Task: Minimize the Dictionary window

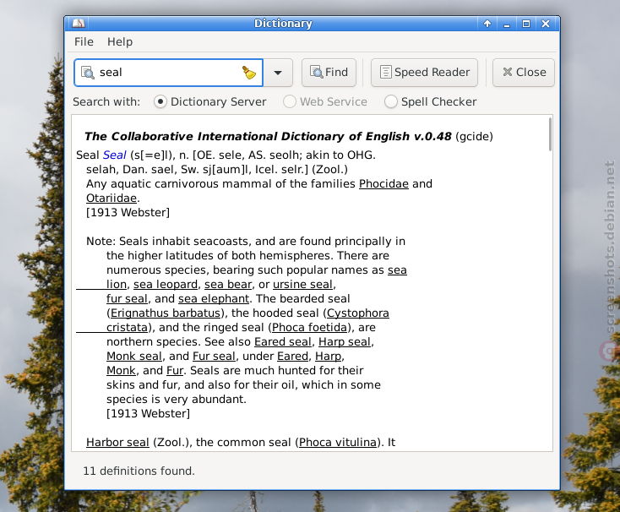Action: [507, 24]
